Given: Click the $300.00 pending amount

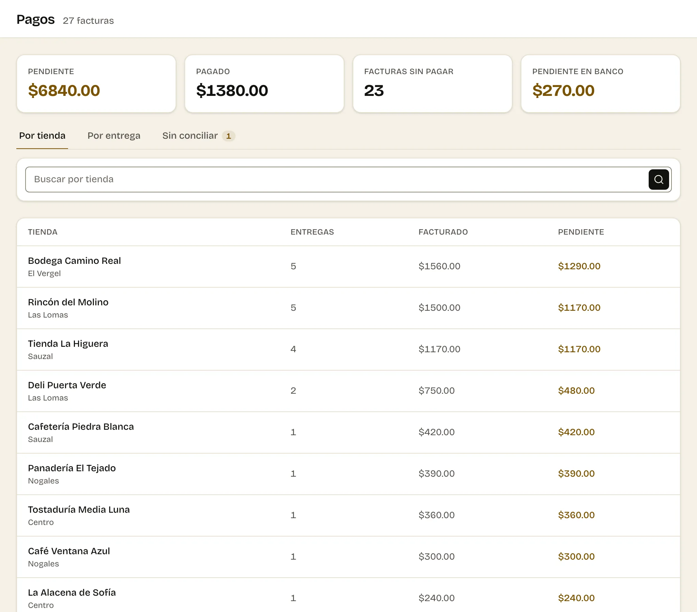Looking at the screenshot, I should pos(576,557).
